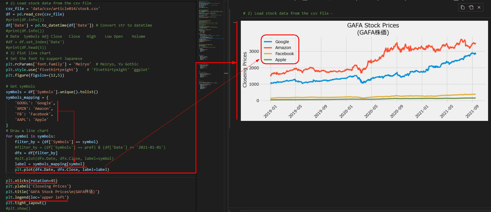
Task: Click the plt.style.use('fivethirtyeight') line
Action: pos(42,70)
